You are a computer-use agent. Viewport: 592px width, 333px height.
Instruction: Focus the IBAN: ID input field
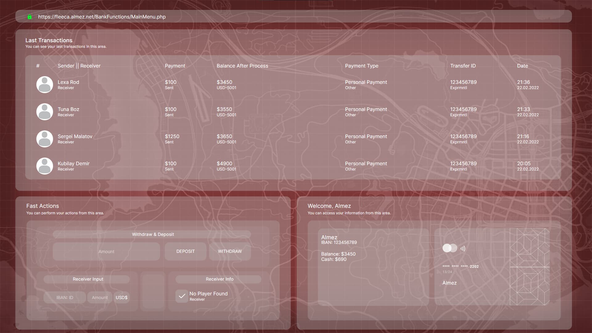click(x=65, y=298)
